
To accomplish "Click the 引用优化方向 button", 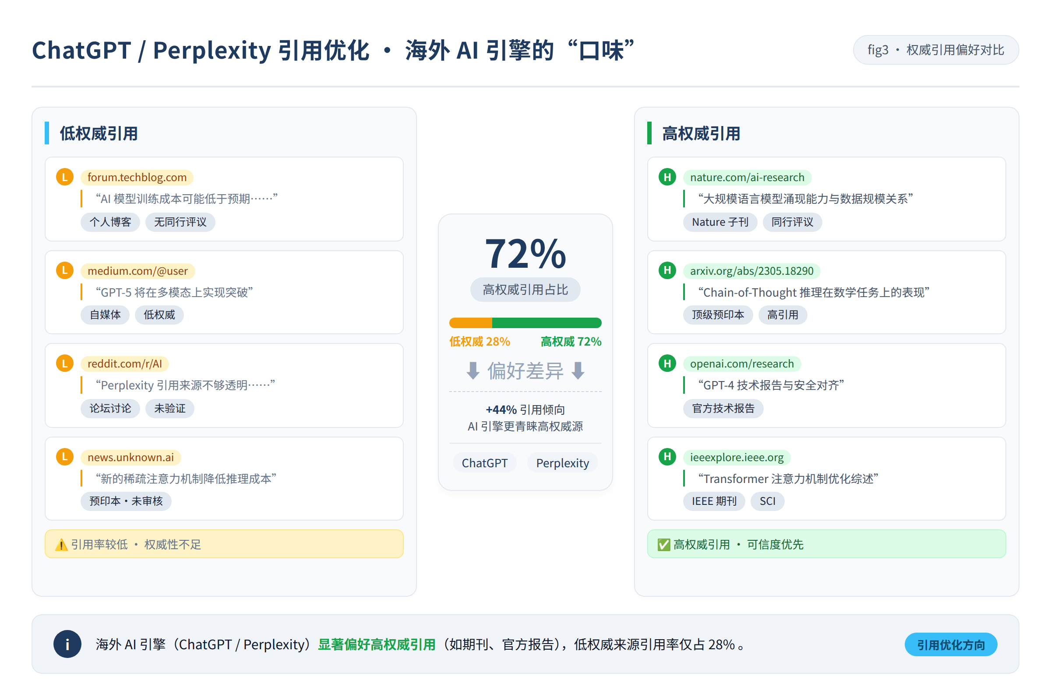I will pos(951,644).
